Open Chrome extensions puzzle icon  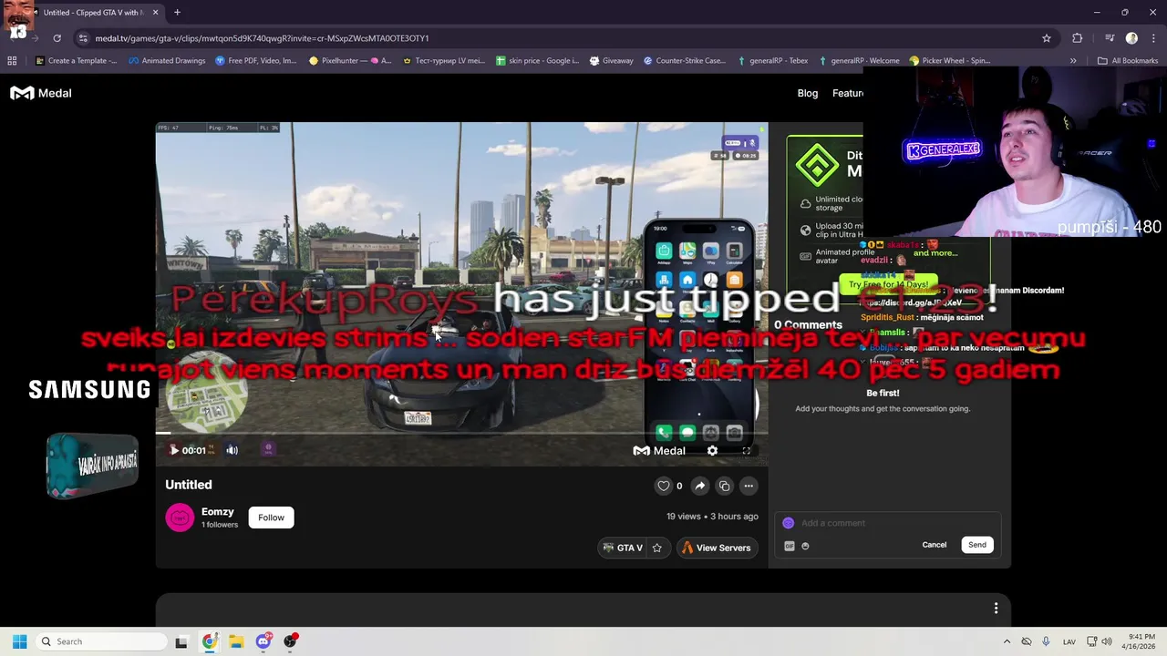(x=1078, y=38)
